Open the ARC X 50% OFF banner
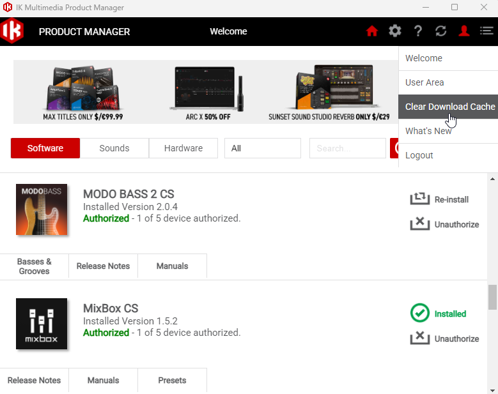498x394 pixels. (208, 93)
